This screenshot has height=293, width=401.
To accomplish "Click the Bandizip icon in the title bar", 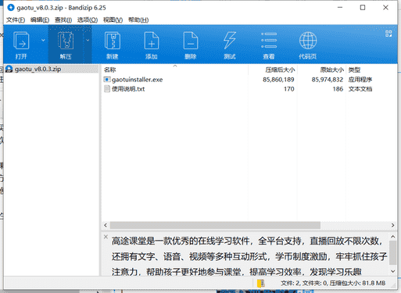I will [11, 8].
